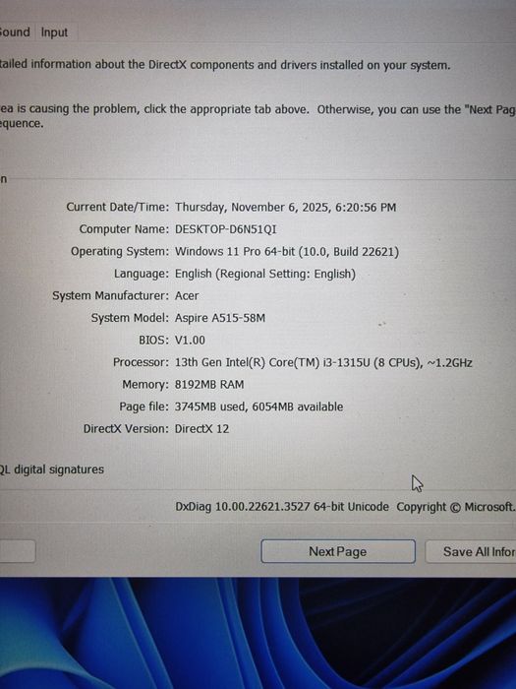The height and width of the screenshot is (689, 516).
Task: Click the System Manufacturer label
Action: click(110, 295)
